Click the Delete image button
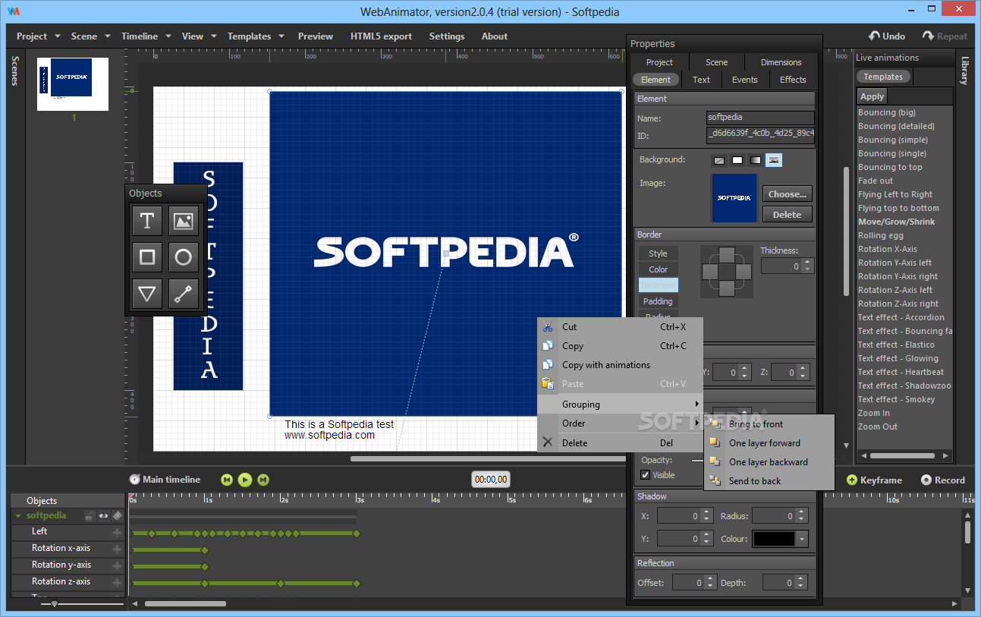 coord(788,215)
